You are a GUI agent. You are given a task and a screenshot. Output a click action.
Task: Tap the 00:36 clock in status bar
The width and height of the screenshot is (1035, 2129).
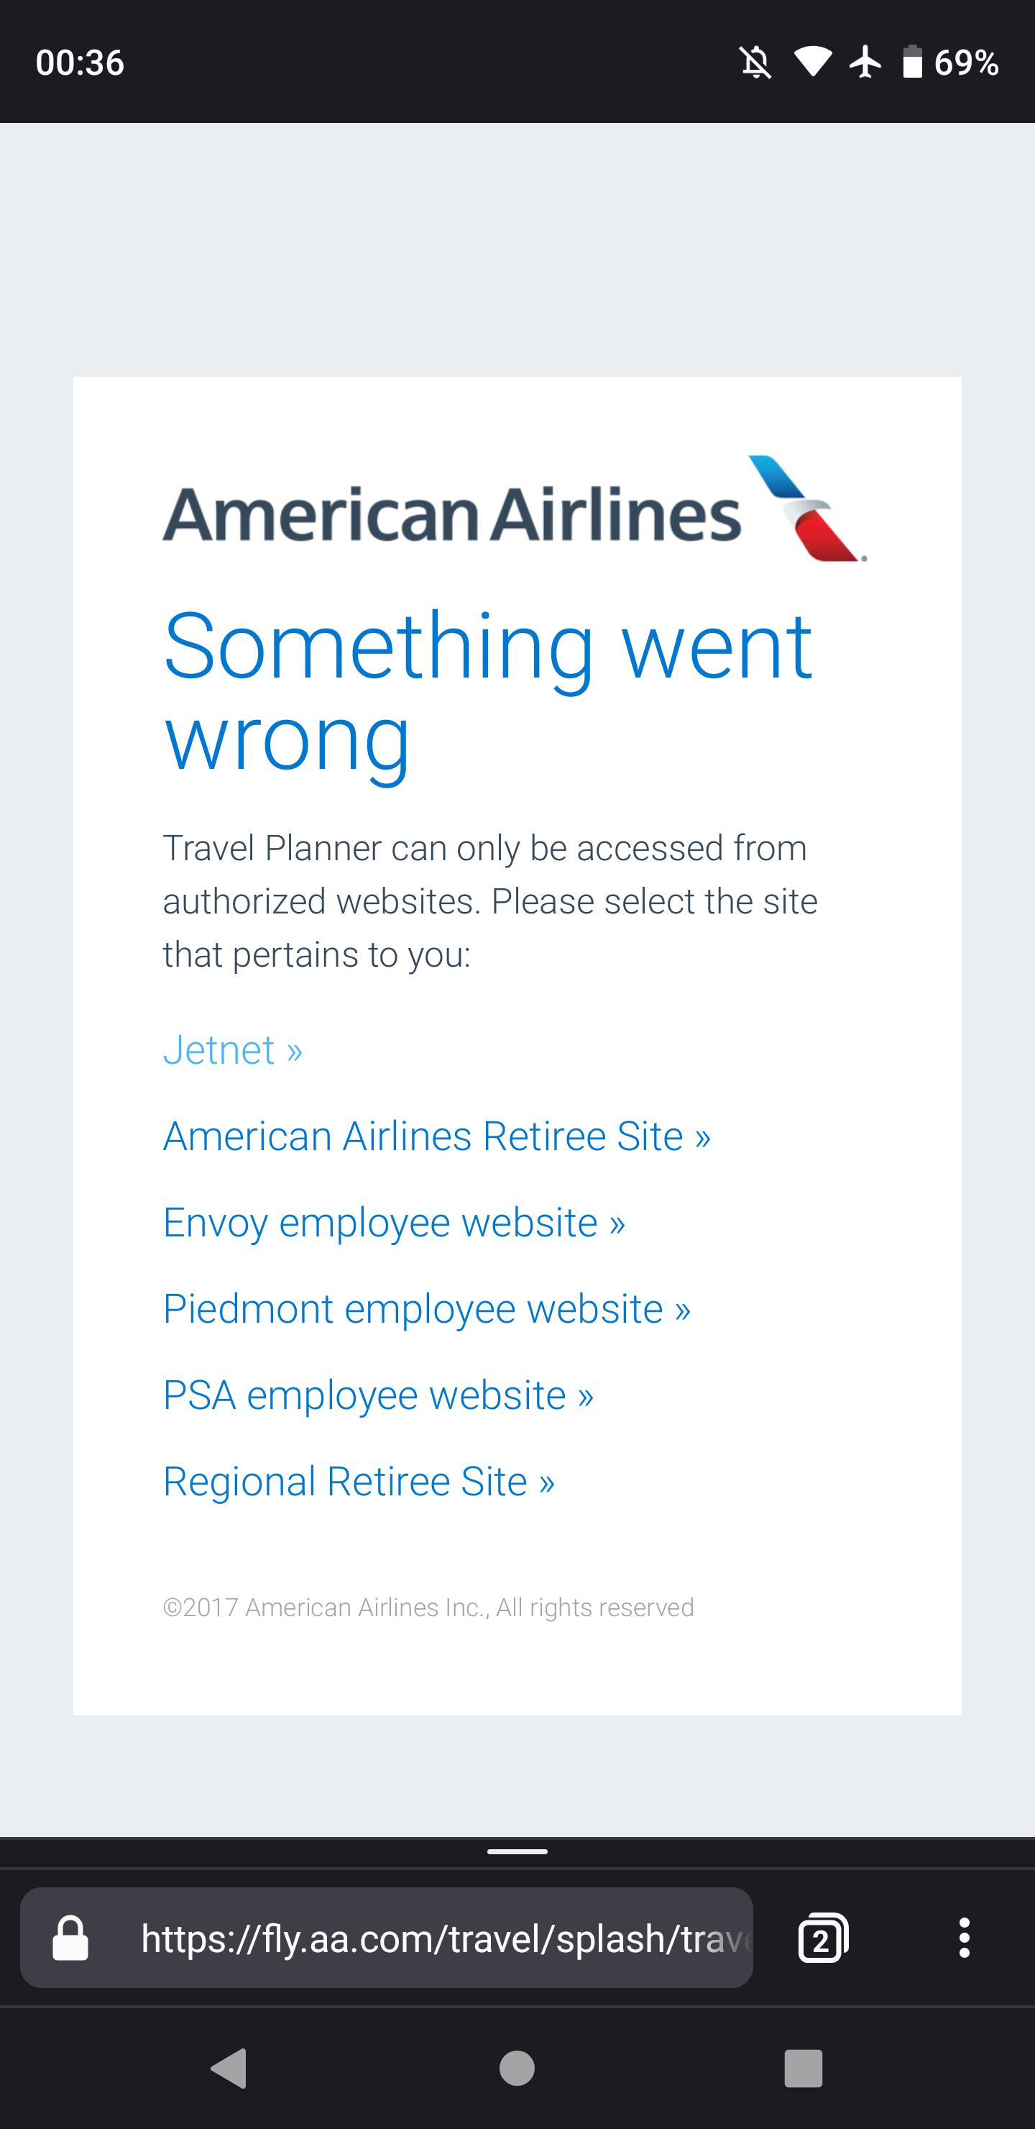[x=80, y=63]
